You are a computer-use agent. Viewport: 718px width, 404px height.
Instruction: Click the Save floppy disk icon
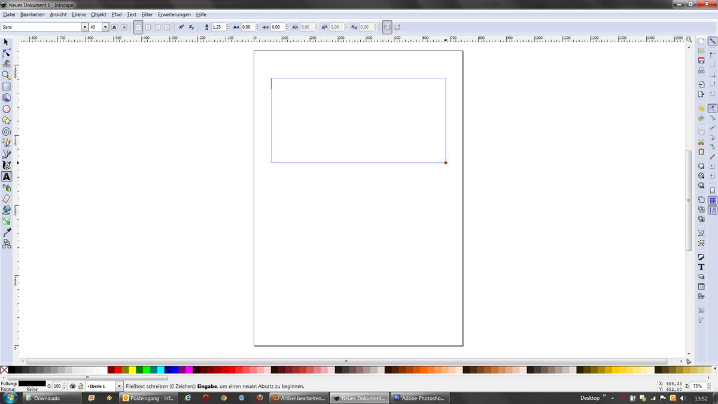click(701, 60)
